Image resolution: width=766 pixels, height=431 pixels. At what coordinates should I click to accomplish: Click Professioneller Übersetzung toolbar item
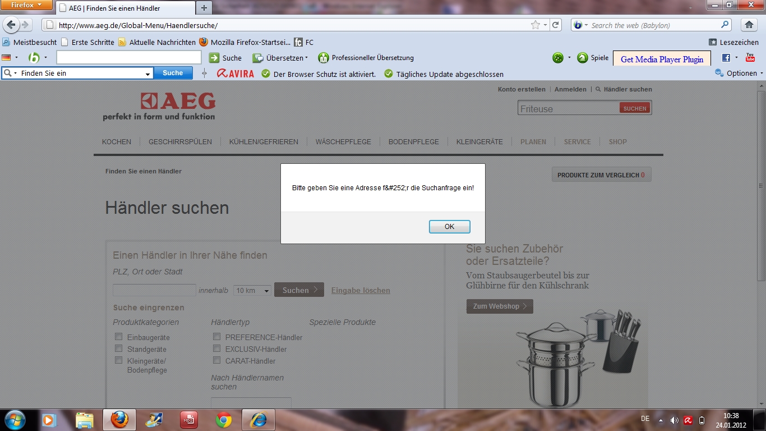(x=366, y=58)
